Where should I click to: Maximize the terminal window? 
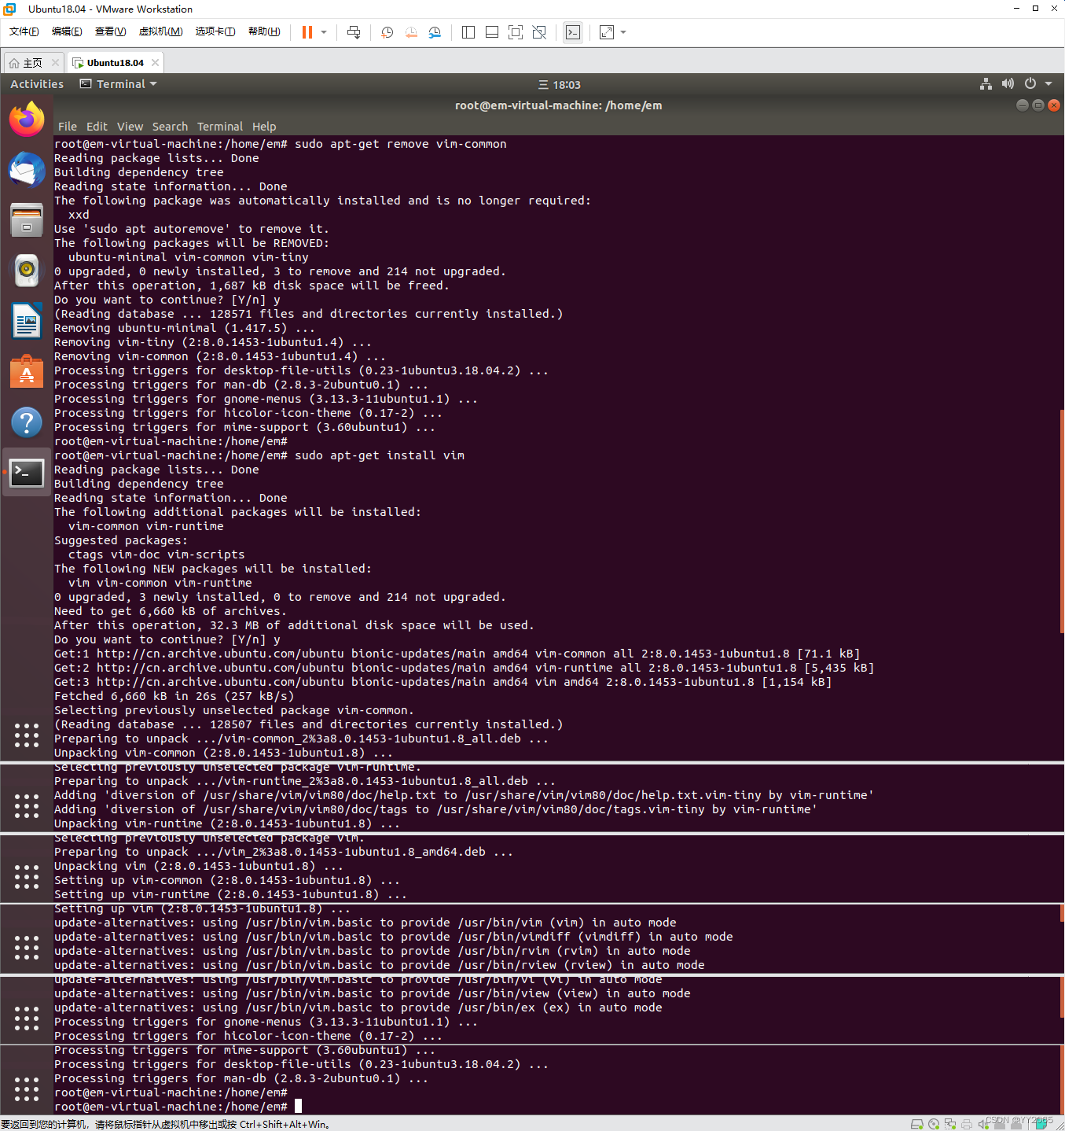tap(1038, 105)
